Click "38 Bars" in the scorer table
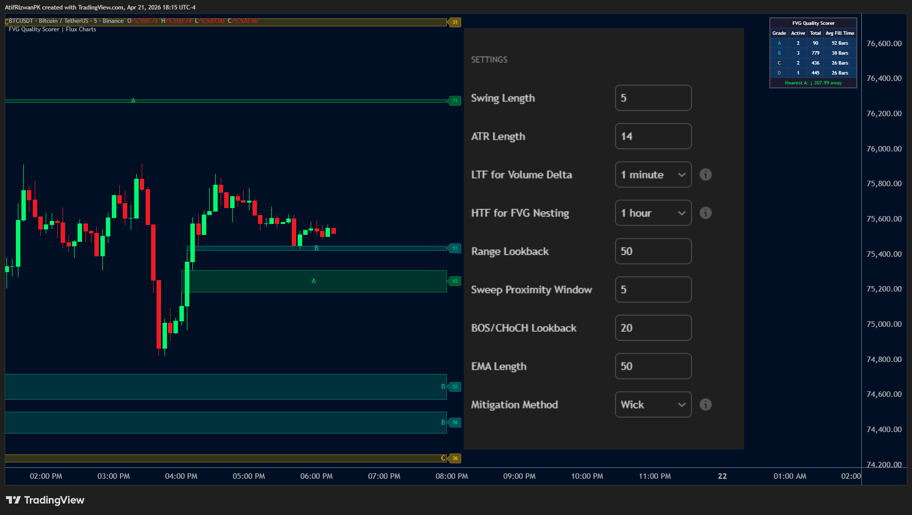Image resolution: width=912 pixels, height=515 pixels. click(840, 53)
